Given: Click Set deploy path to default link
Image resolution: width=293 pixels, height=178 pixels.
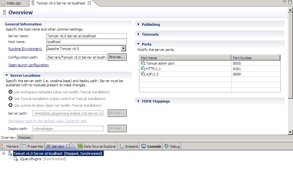Looking at the screenshot, I should [x=48, y=121].
